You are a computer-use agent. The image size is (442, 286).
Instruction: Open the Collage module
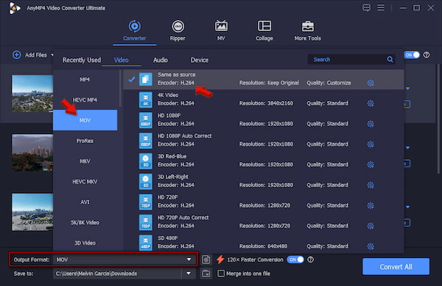264,30
